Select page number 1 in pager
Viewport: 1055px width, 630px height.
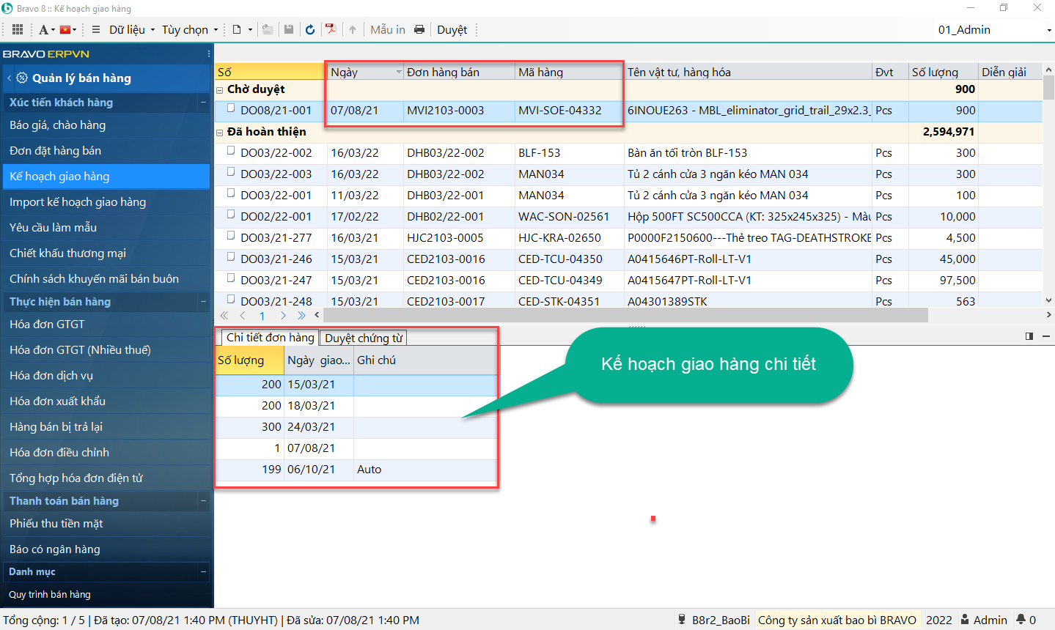click(262, 316)
